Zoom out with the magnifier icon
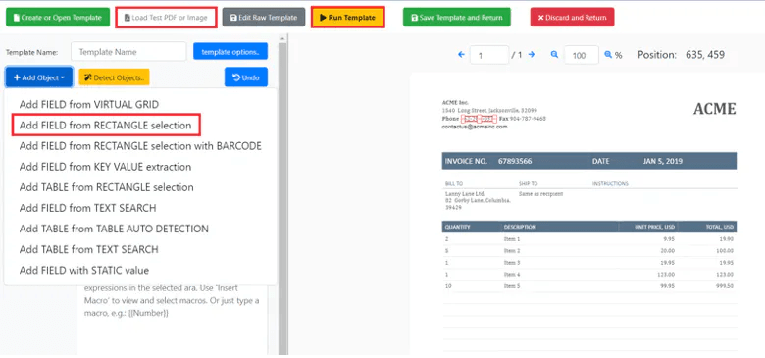Viewport: 765px width, 358px height. pyautogui.click(x=554, y=55)
